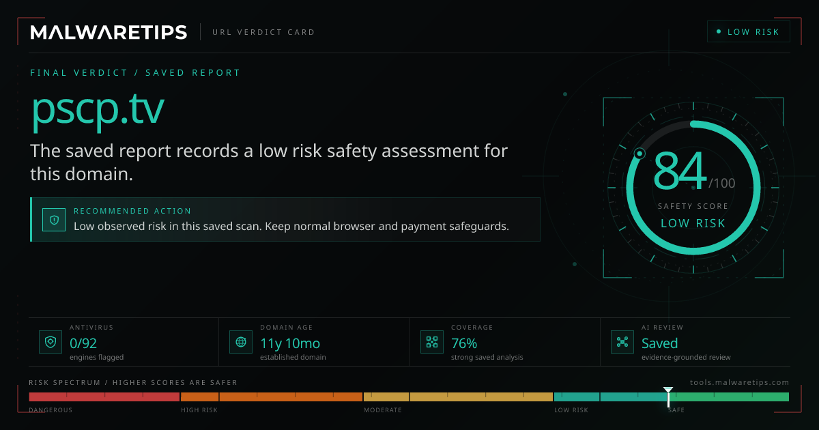This screenshot has width=819, height=430.
Task: Click the 76% coverage value
Action: pos(464,343)
